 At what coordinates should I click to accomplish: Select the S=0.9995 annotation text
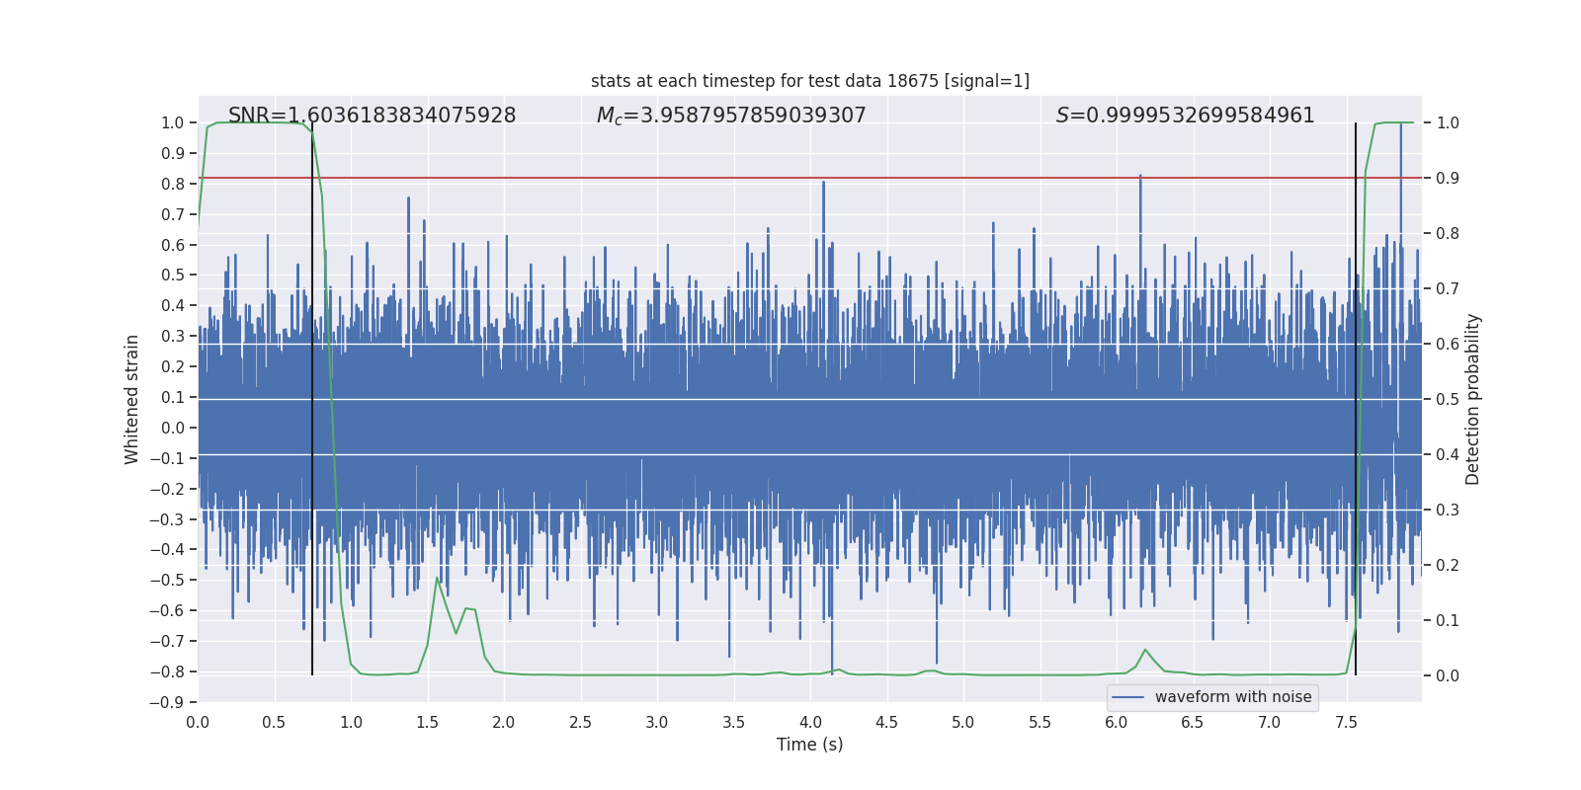pyautogui.click(x=1185, y=116)
